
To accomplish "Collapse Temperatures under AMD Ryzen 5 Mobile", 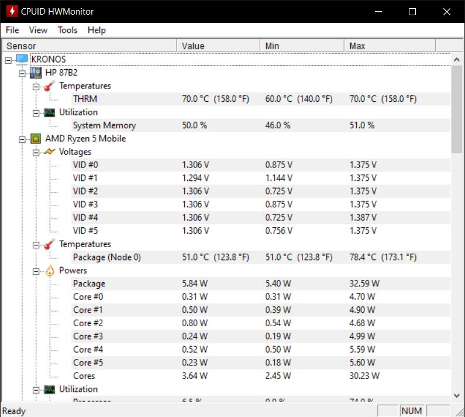I will 36,245.
